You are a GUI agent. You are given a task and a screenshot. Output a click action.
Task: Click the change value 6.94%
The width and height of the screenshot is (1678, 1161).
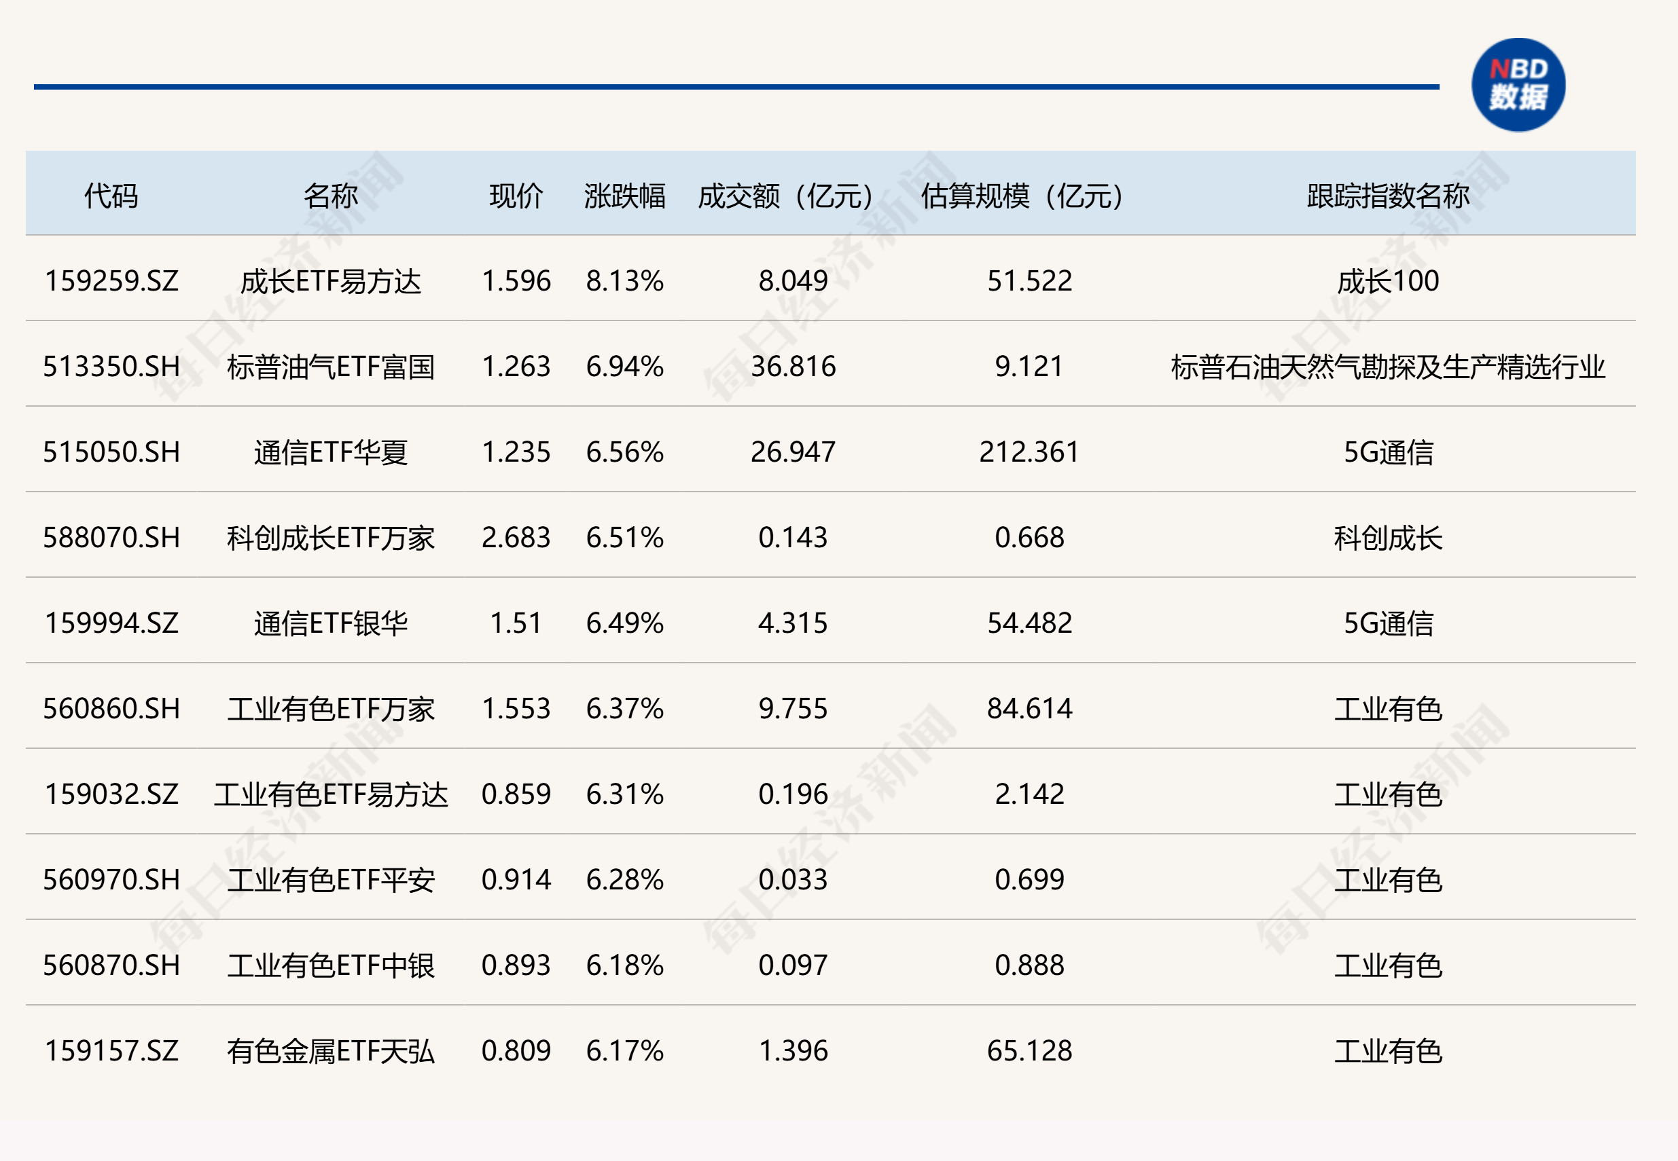click(624, 367)
